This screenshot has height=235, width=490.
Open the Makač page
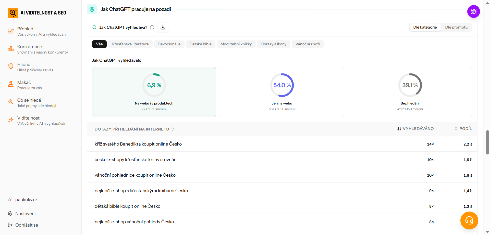pyautogui.click(x=41, y=85)
